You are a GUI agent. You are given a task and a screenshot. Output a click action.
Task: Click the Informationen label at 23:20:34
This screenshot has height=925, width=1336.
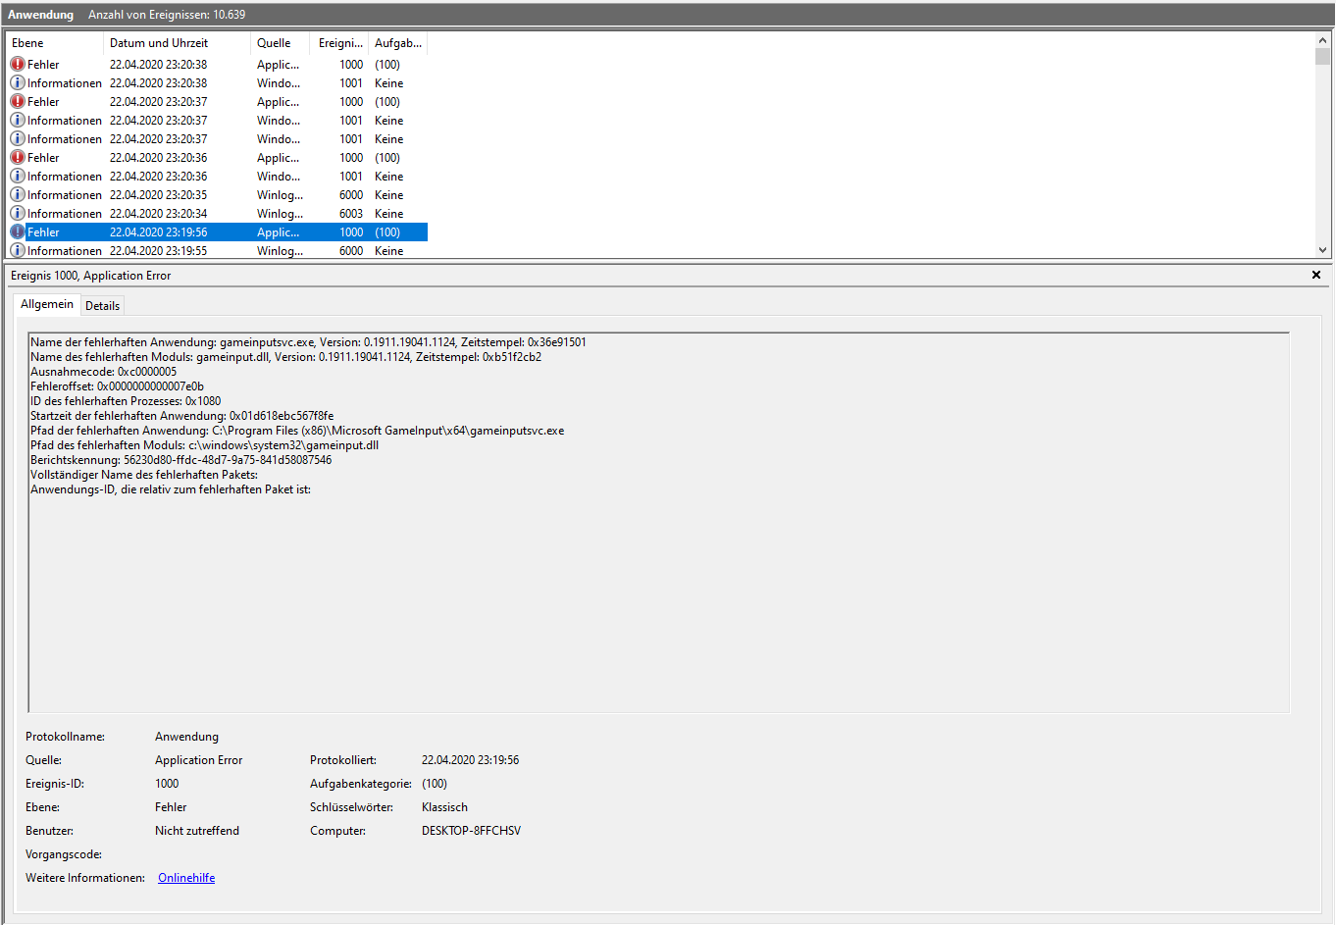65,214
